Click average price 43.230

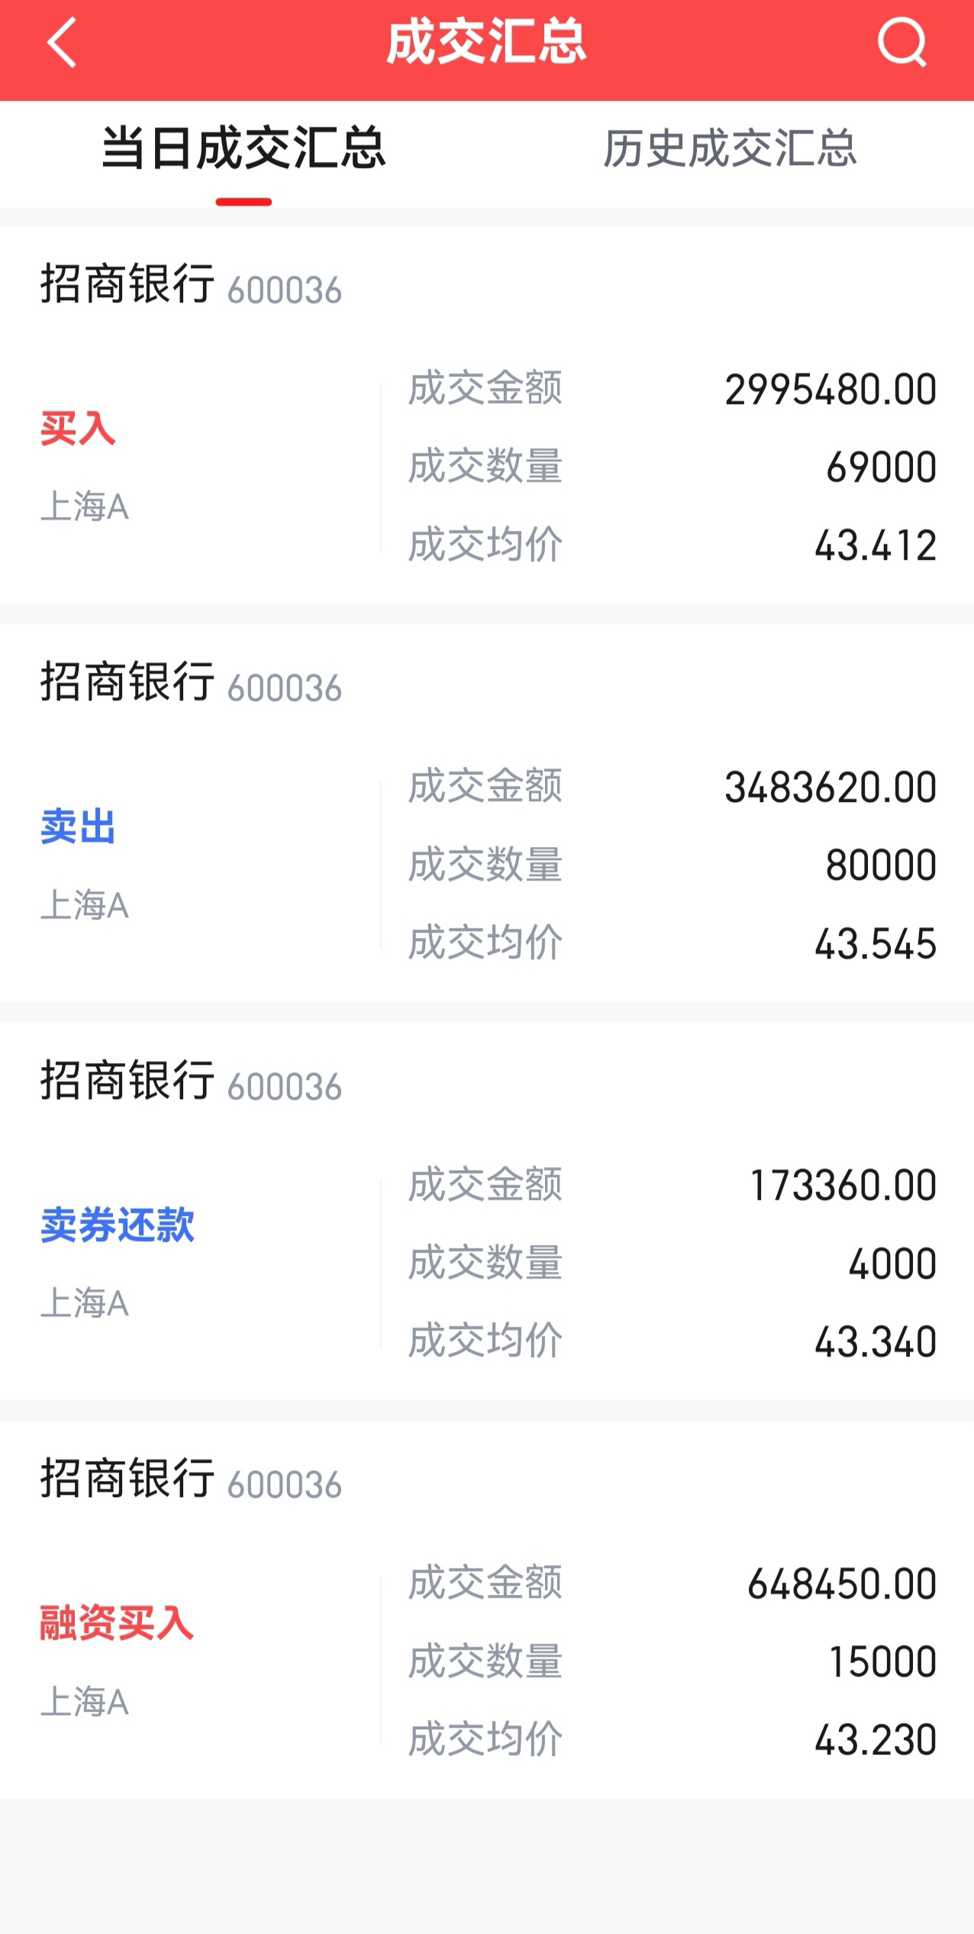tap(876, 1740)
